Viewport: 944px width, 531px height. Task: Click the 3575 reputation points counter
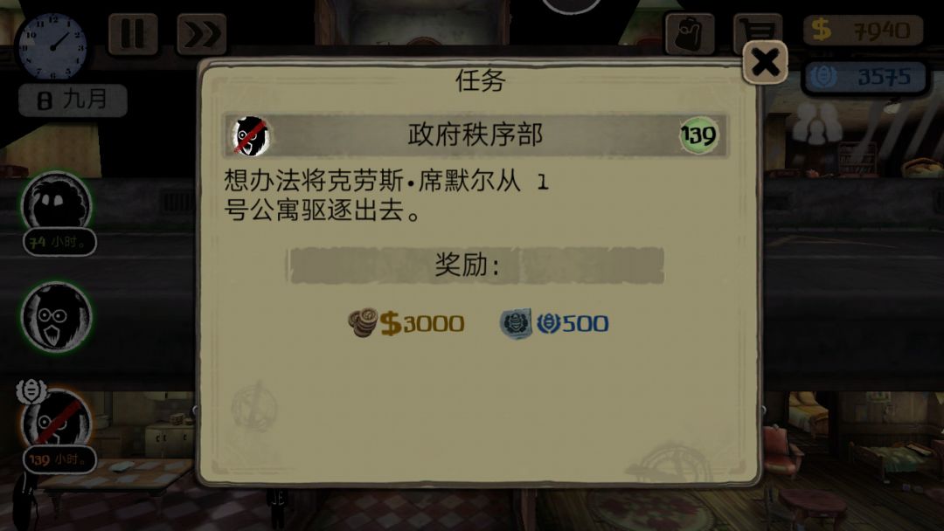864,77
